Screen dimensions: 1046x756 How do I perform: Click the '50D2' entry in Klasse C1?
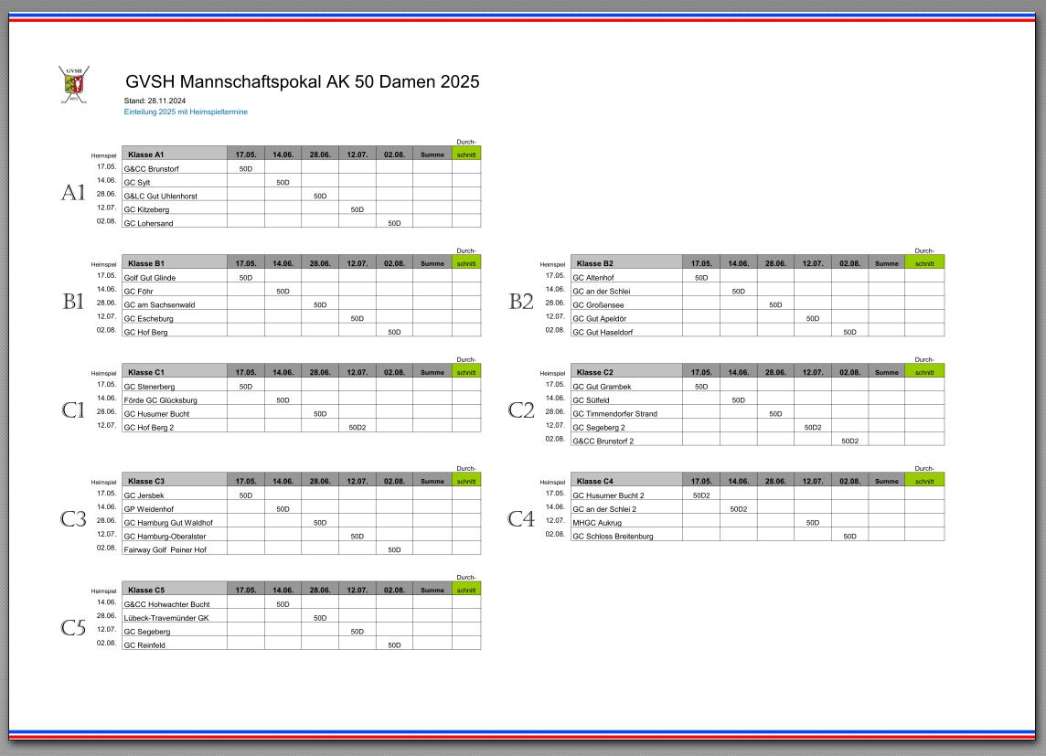click(358, 427)
